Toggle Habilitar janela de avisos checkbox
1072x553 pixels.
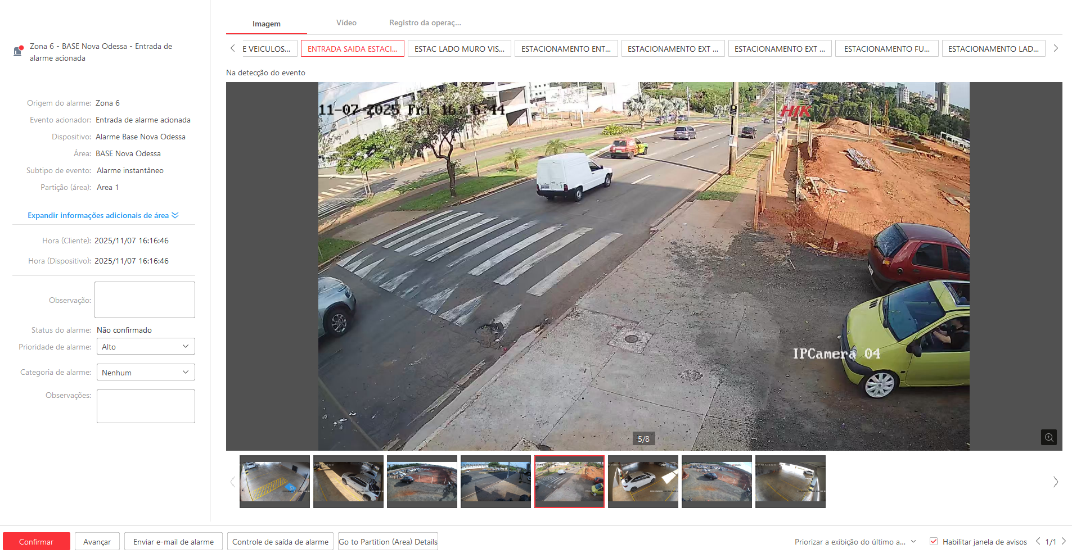point(934,541)
